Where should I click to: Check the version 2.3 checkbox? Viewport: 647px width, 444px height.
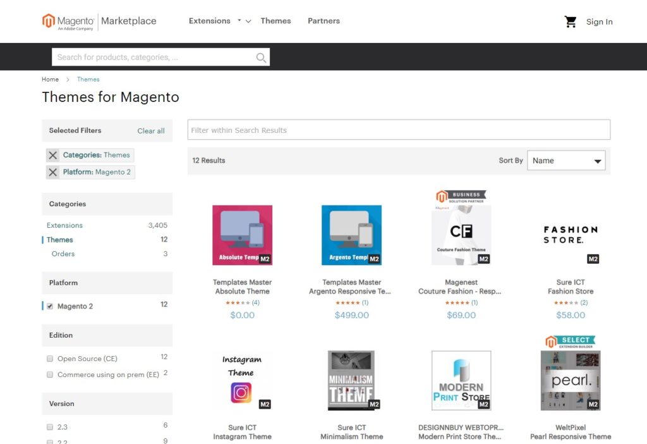coord(50,427)
